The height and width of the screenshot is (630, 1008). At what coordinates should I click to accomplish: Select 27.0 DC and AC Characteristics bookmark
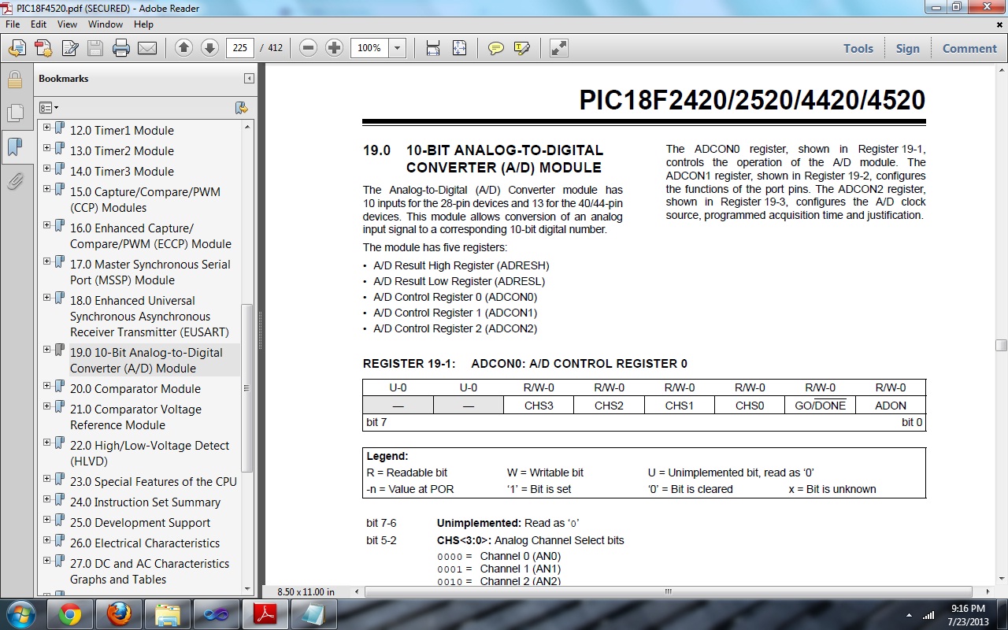coord(150,571)
